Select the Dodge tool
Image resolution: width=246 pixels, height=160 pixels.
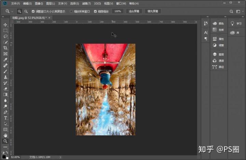point(5,106)
